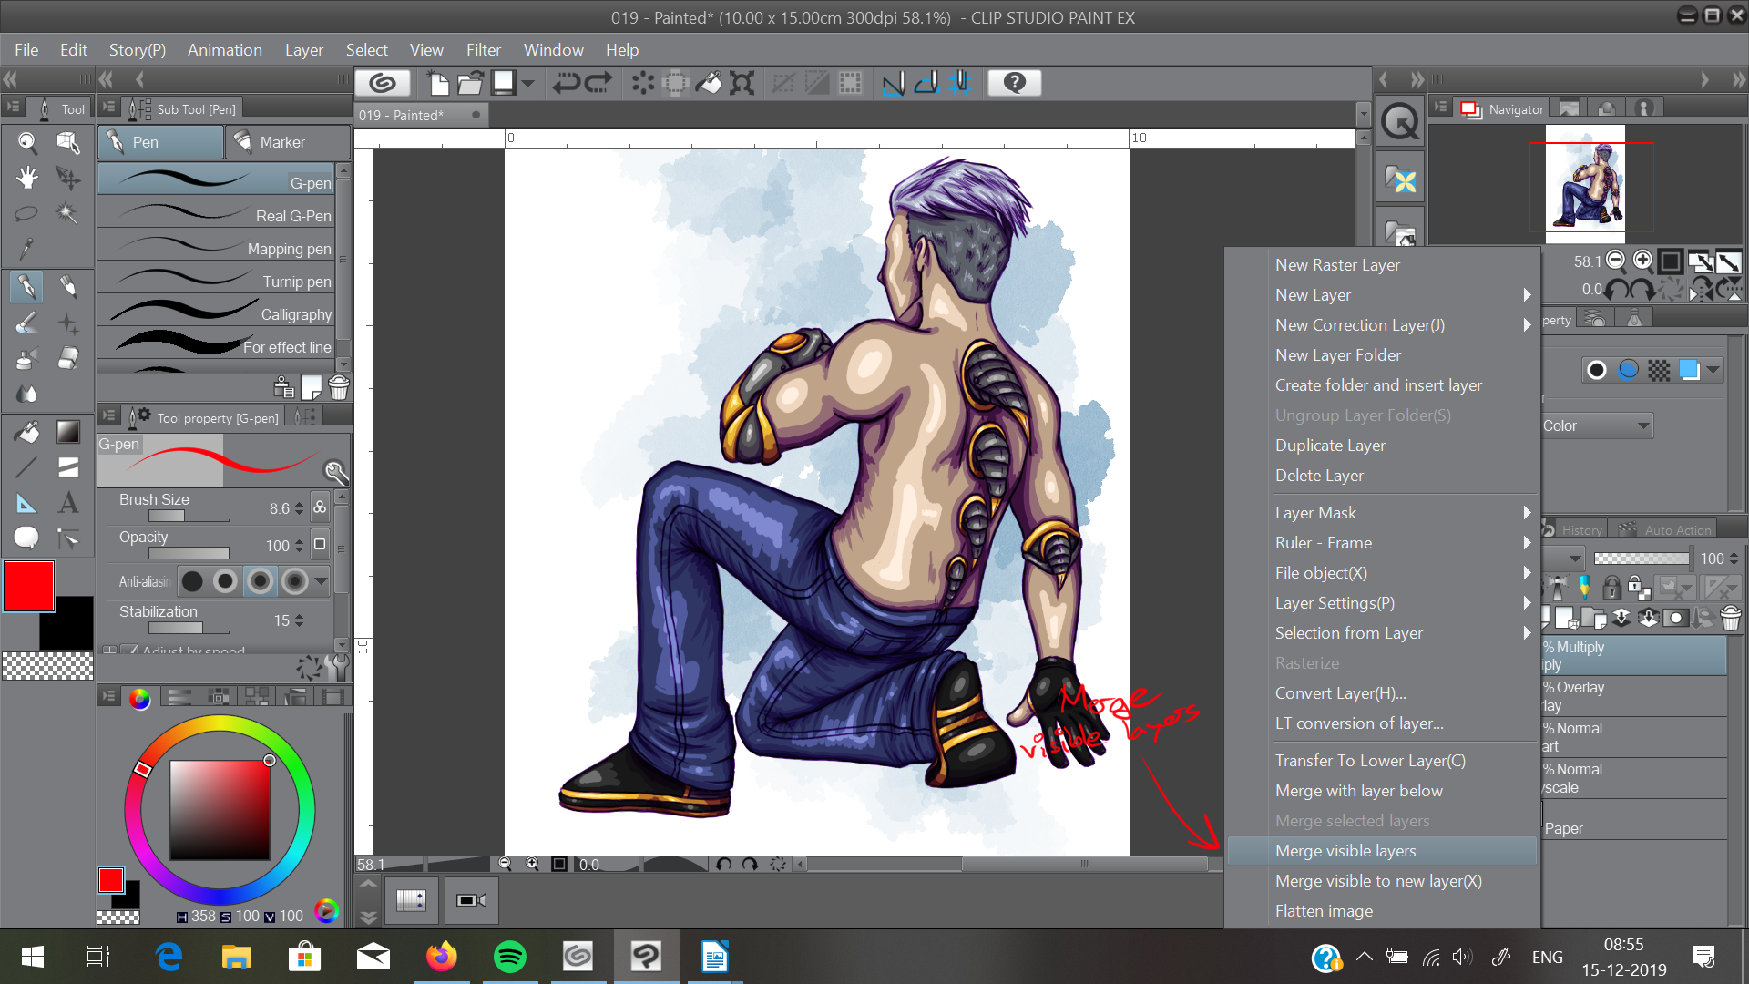Viewport: 1749px width, 984px height.
Task: Toggle the Adjust by speed checkbox
Action: (x=130, y=651)
